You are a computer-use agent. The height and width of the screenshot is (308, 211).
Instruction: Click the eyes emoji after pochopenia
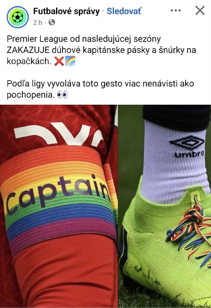[63, 95]
